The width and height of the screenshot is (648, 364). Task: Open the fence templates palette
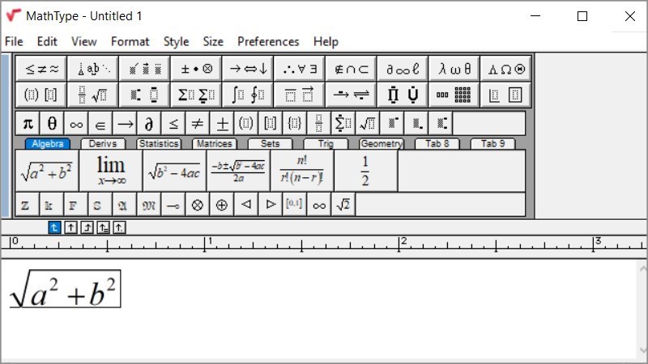tap(41, 95)
